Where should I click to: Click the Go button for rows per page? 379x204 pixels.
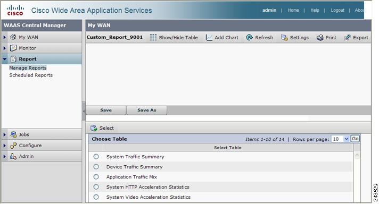click(x=355, y=139)
